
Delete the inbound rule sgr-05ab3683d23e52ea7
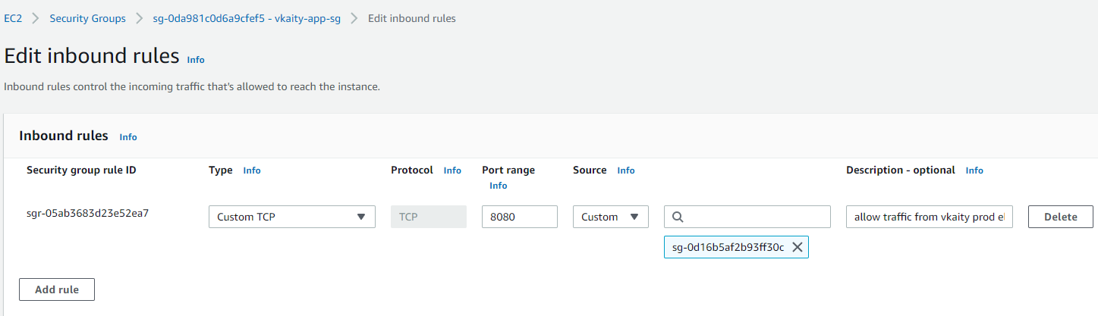1061,217
